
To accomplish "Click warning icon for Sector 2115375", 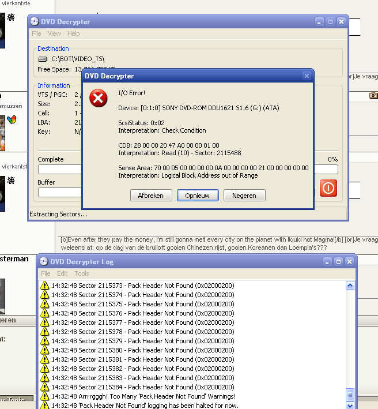I will 45,304.
